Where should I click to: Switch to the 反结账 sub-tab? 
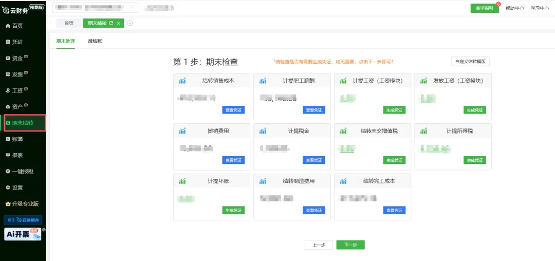coord(95,41)
